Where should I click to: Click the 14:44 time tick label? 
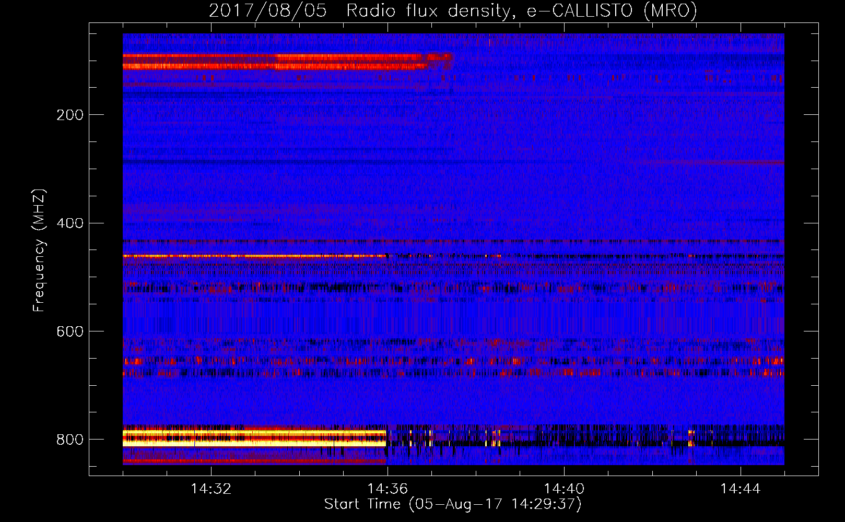pos(741,489)
